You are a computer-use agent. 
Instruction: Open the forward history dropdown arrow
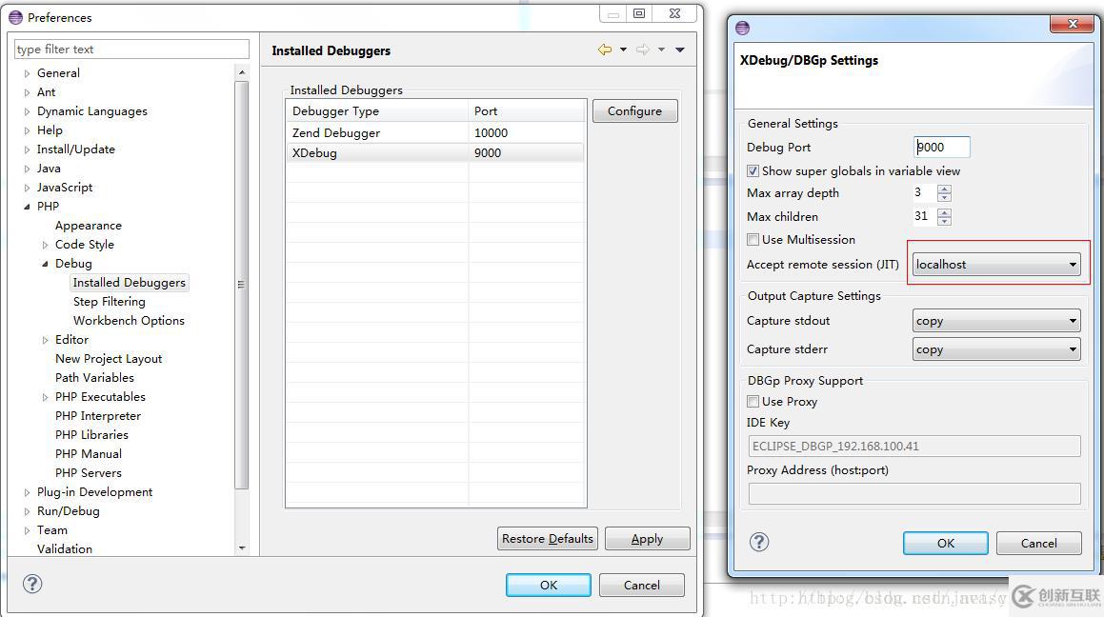pos(661,50)
